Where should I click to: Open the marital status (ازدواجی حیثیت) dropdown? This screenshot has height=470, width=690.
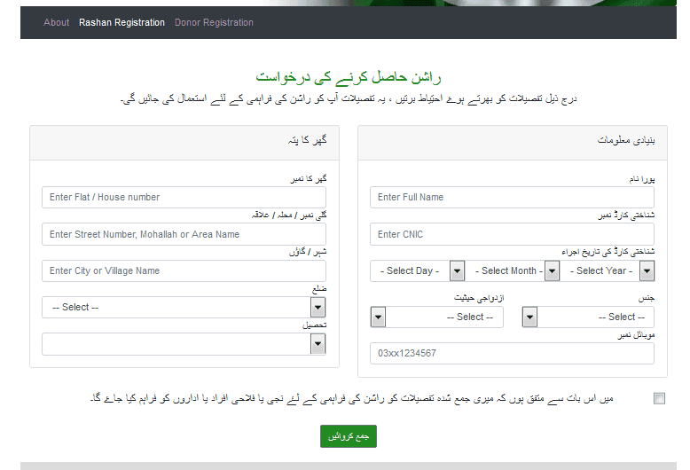pos(443,317)
